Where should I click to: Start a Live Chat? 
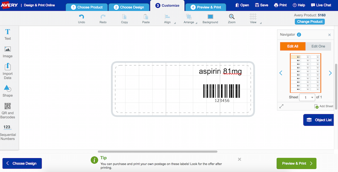coord(321,5)
